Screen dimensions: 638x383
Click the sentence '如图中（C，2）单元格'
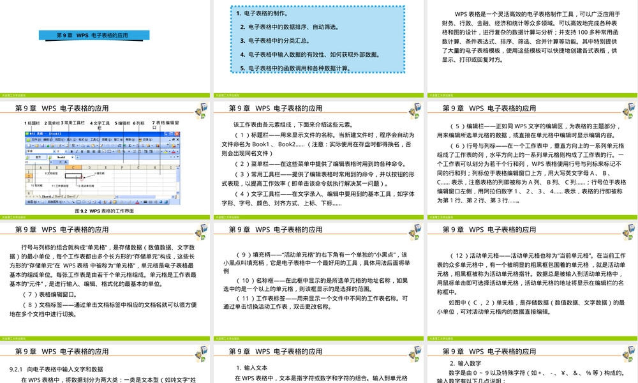click(x=531, y=307)
